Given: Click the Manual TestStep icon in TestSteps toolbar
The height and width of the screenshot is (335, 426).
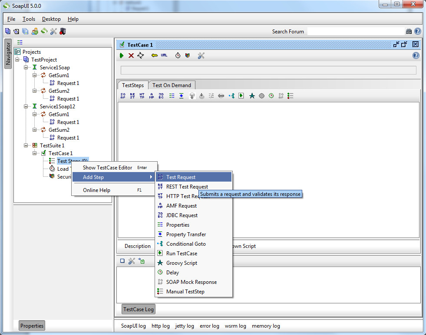Looking at the screenshot, I should pyautogui.click(x=291, y=96).
